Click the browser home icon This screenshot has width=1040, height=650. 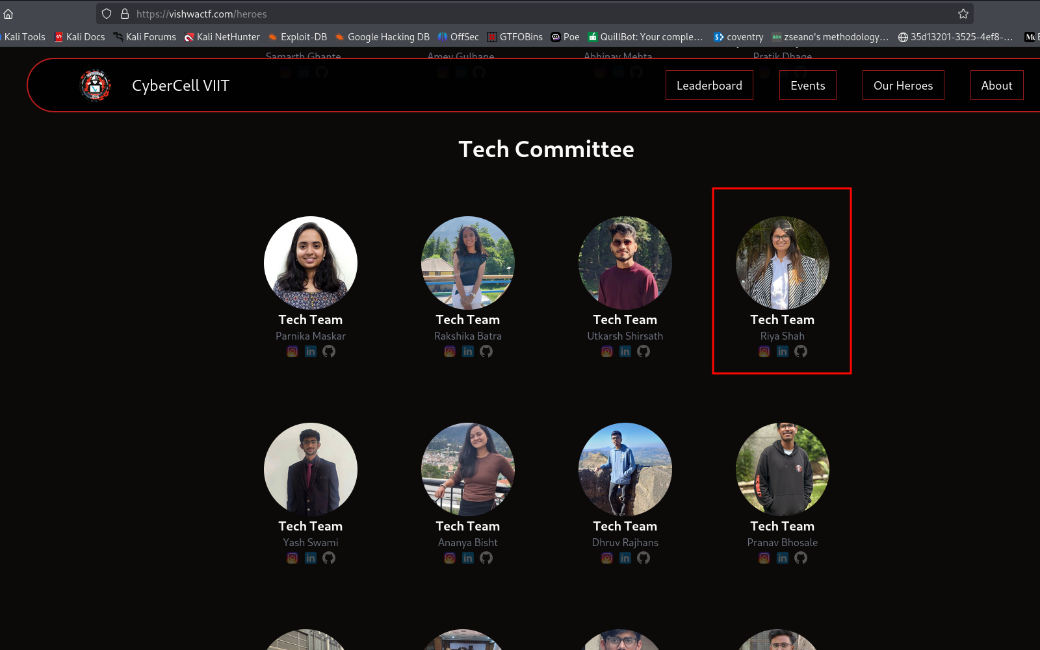8,14
